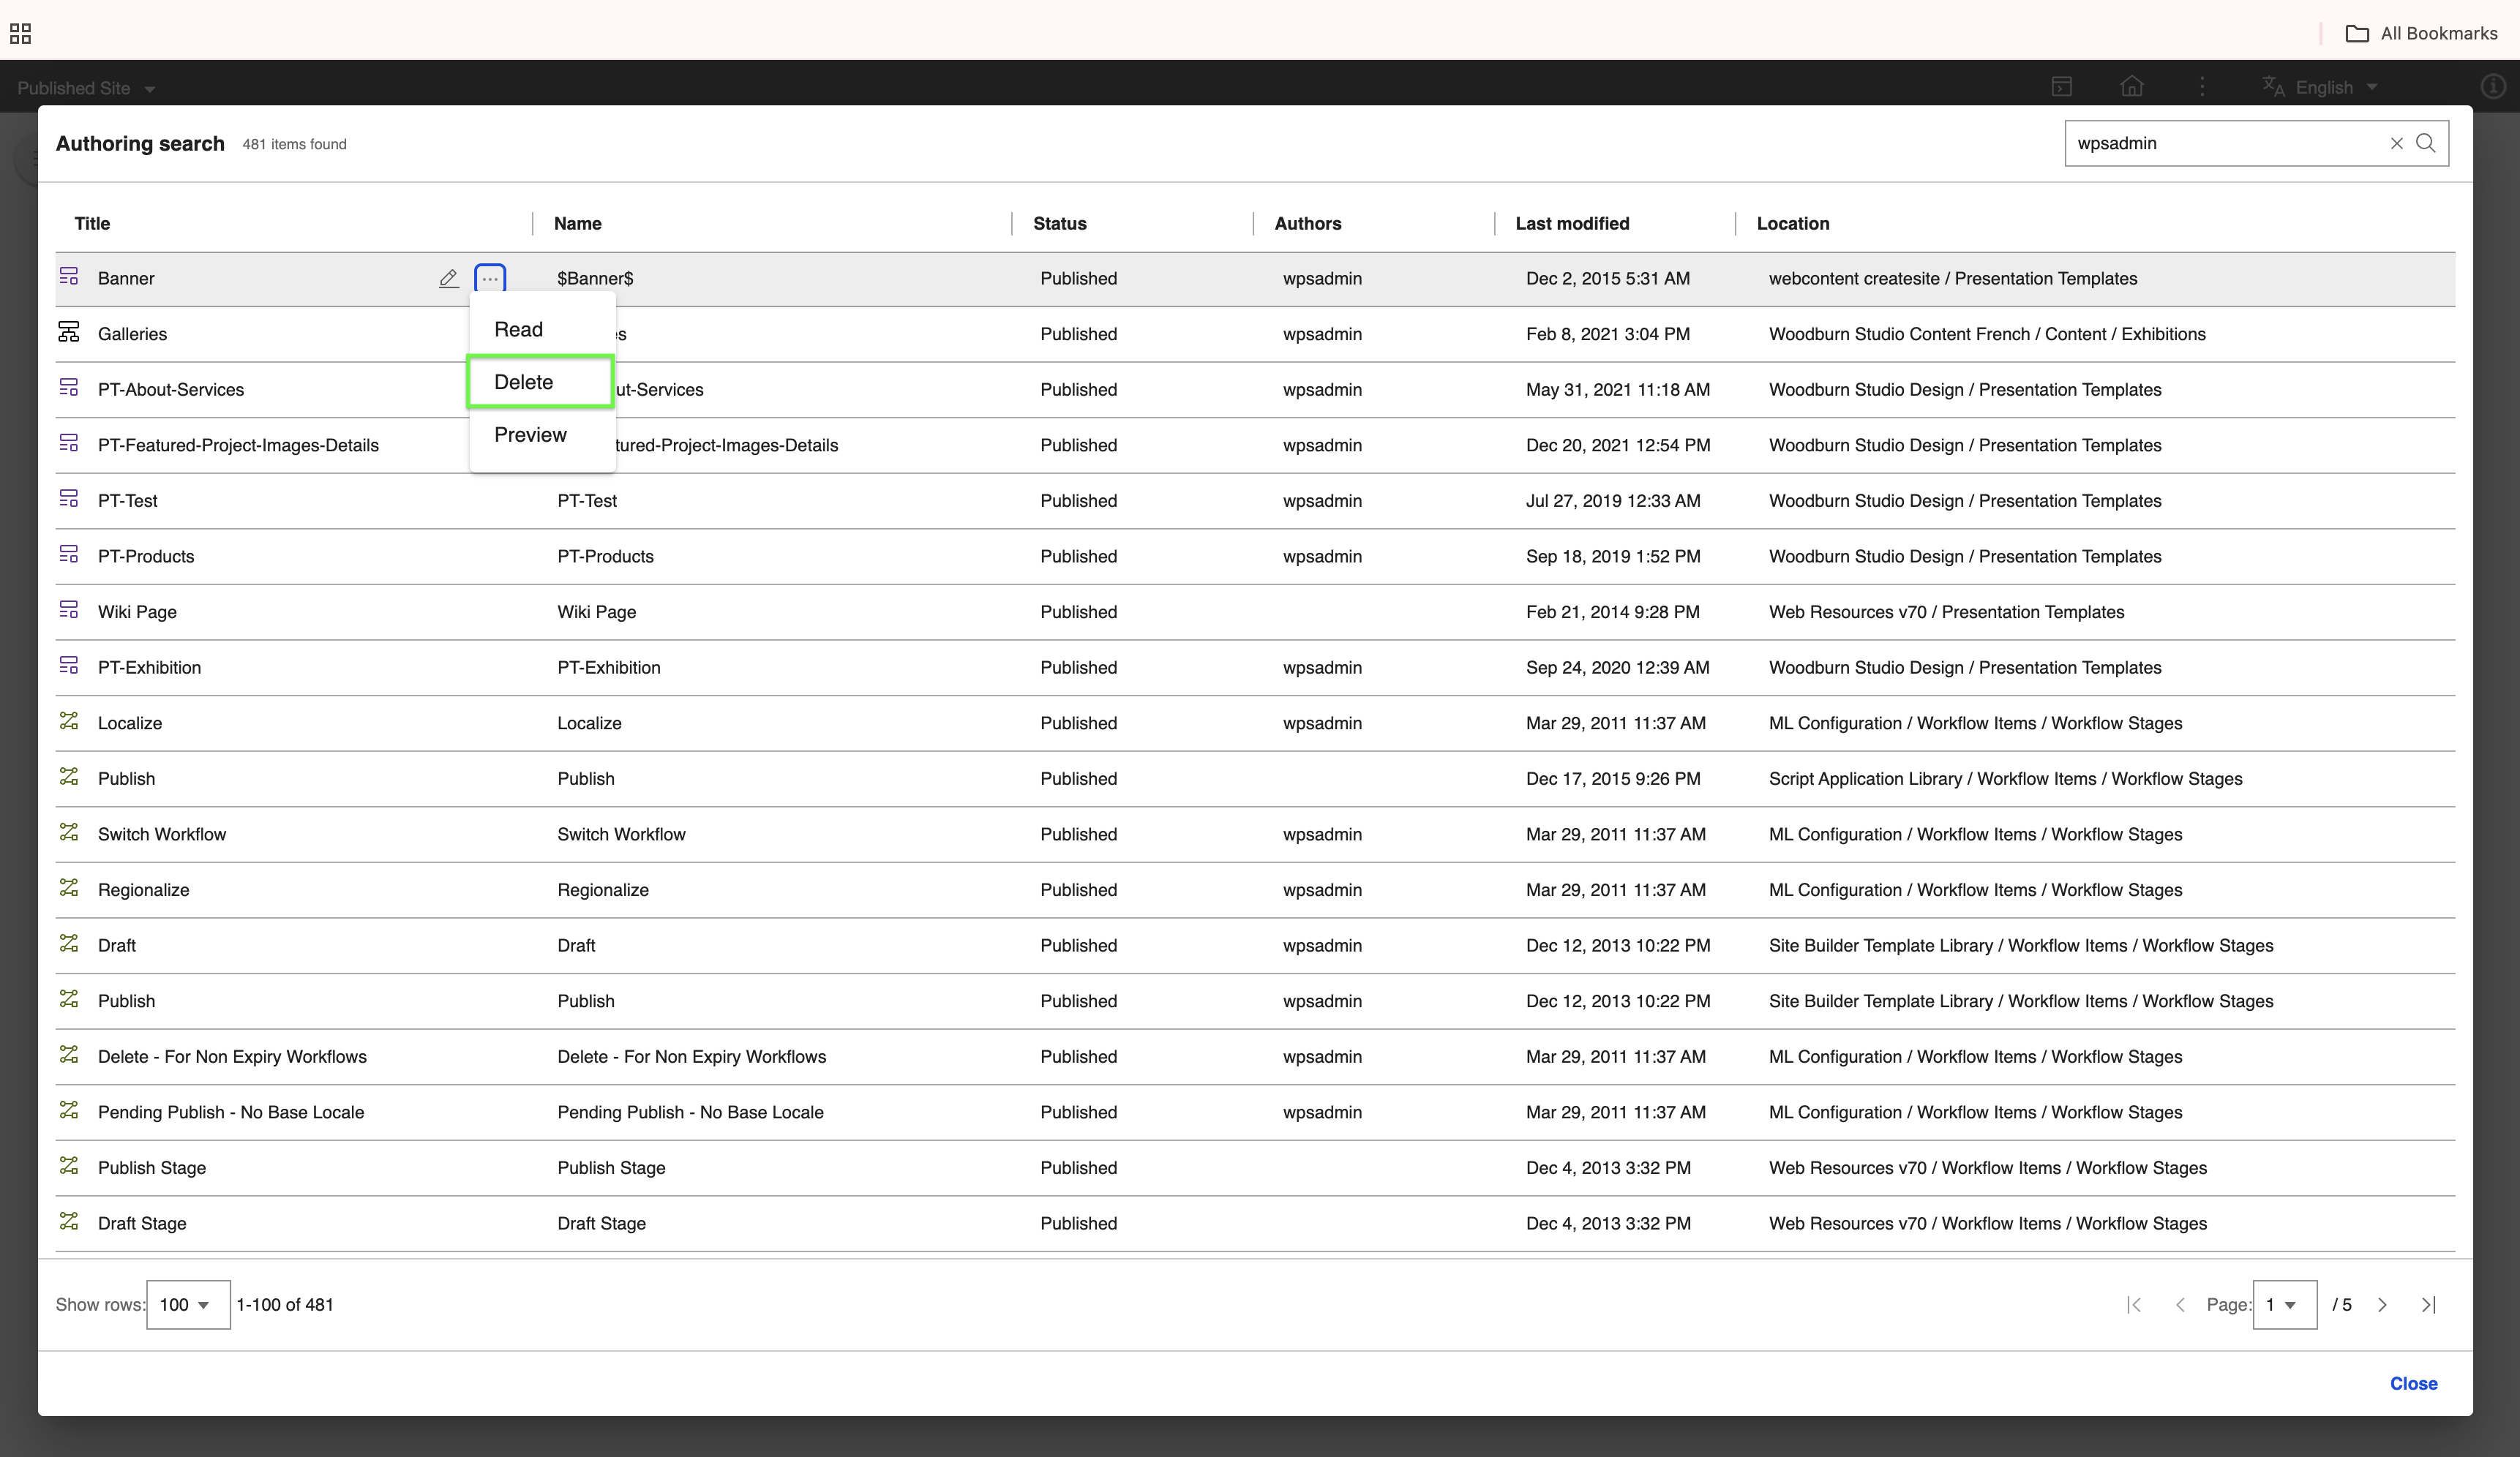
Task: Select Read from the context menu
Action: click(518, 330)
